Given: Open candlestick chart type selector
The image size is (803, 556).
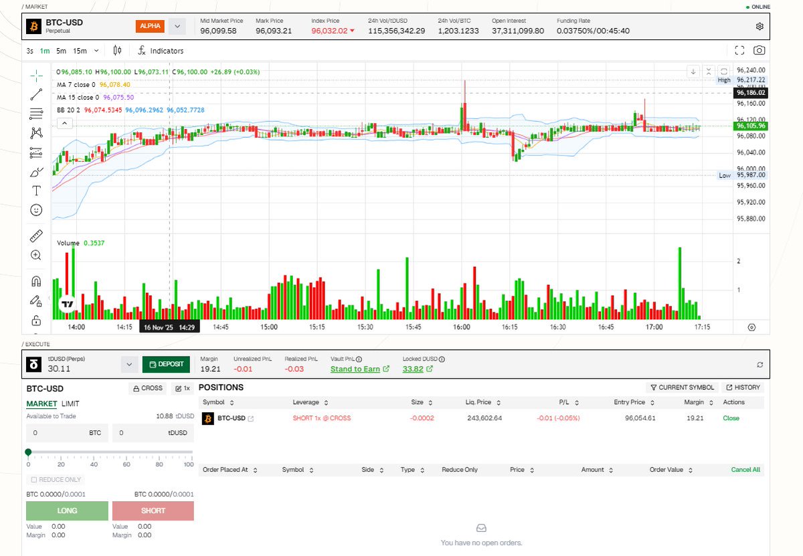Looking at the screenshot, I should tap(118, 50).
